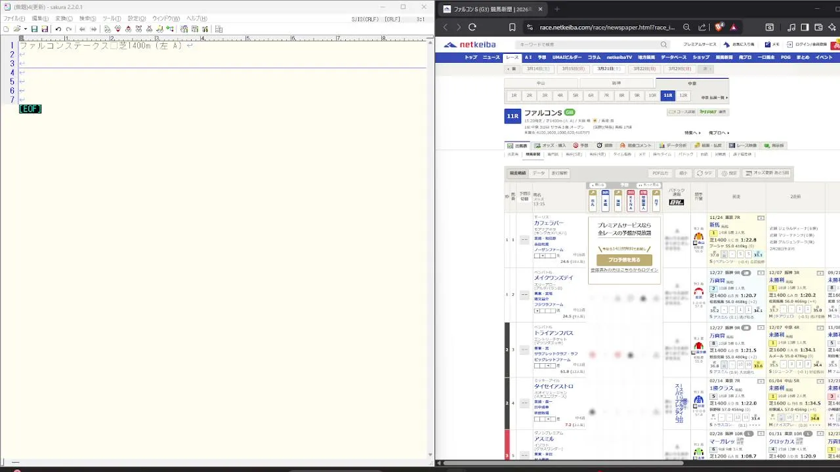This screenshot has width=840, height=472.
Task: Open the dropdown arrow beside the sakura Open icon
Action: click(25, 29)
